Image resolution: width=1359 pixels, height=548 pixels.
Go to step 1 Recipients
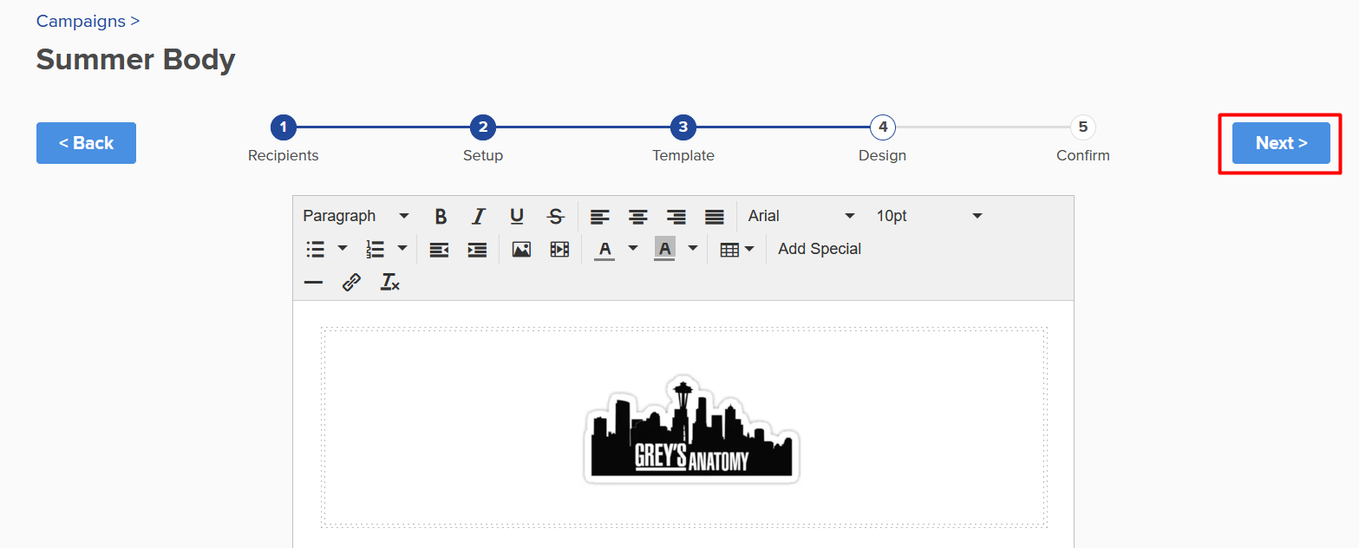tap(284, 127)
